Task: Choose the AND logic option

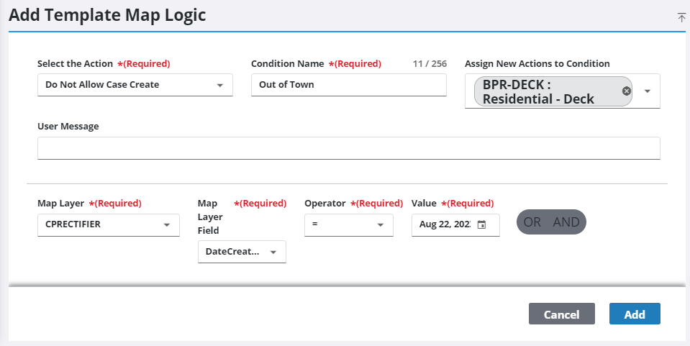Action: click(566, 222)
